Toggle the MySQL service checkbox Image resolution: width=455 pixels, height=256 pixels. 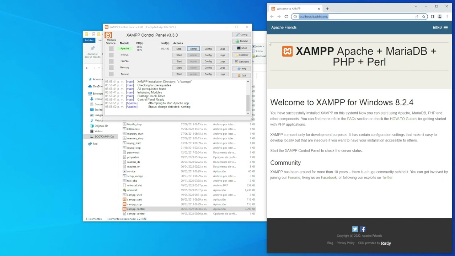pyautogui.click(x=111, y=55)
